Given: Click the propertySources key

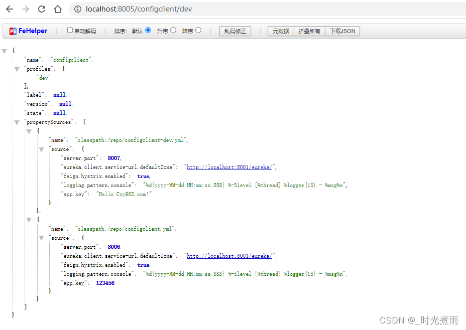Looking at the screenshot, I should coord(49,122).
